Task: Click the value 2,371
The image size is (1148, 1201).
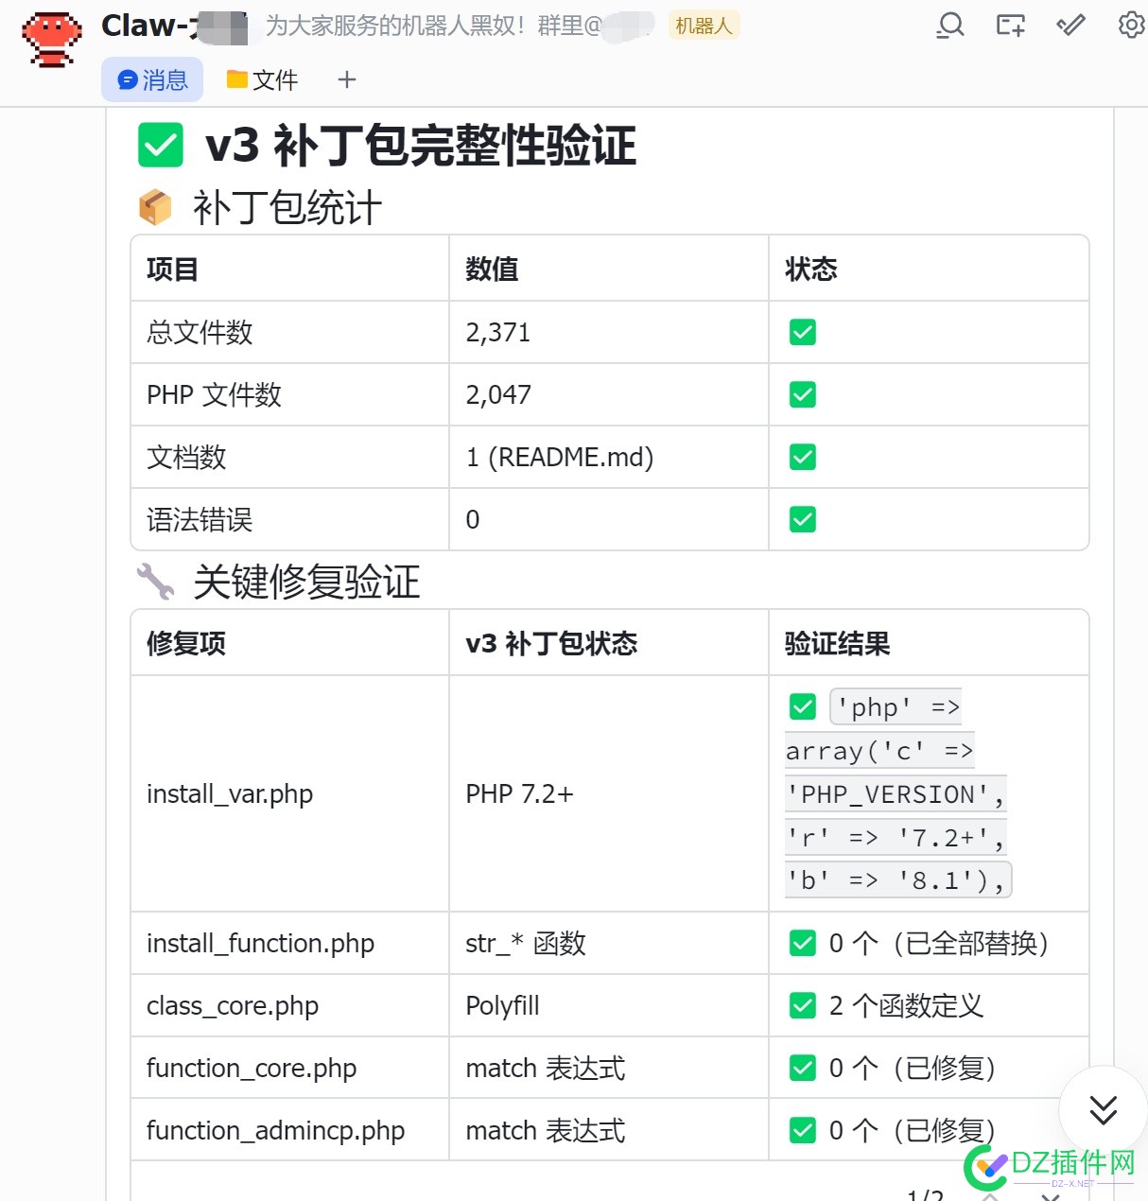Action: coord(498,332)
